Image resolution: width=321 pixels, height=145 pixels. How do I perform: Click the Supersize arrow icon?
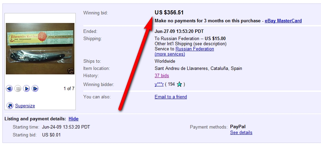(x=10, y=106)
